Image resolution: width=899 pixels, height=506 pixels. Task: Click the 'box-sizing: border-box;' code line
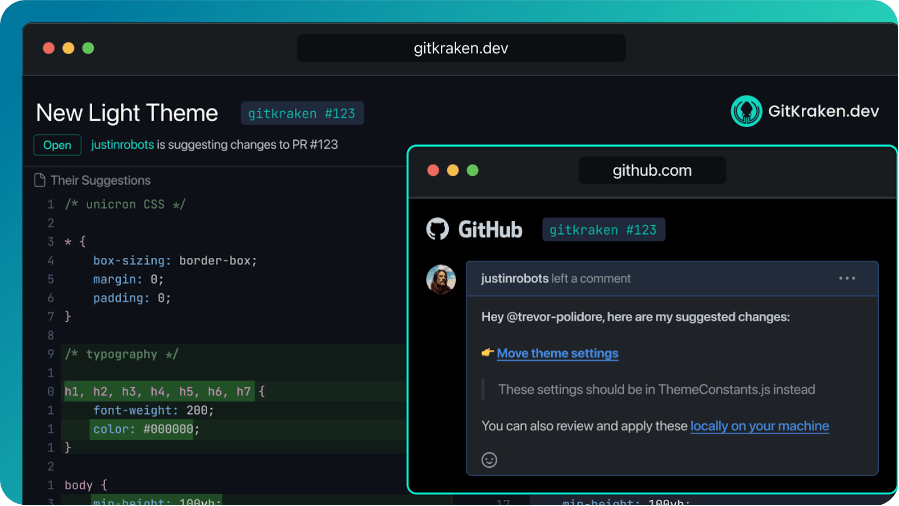point(175,261)
